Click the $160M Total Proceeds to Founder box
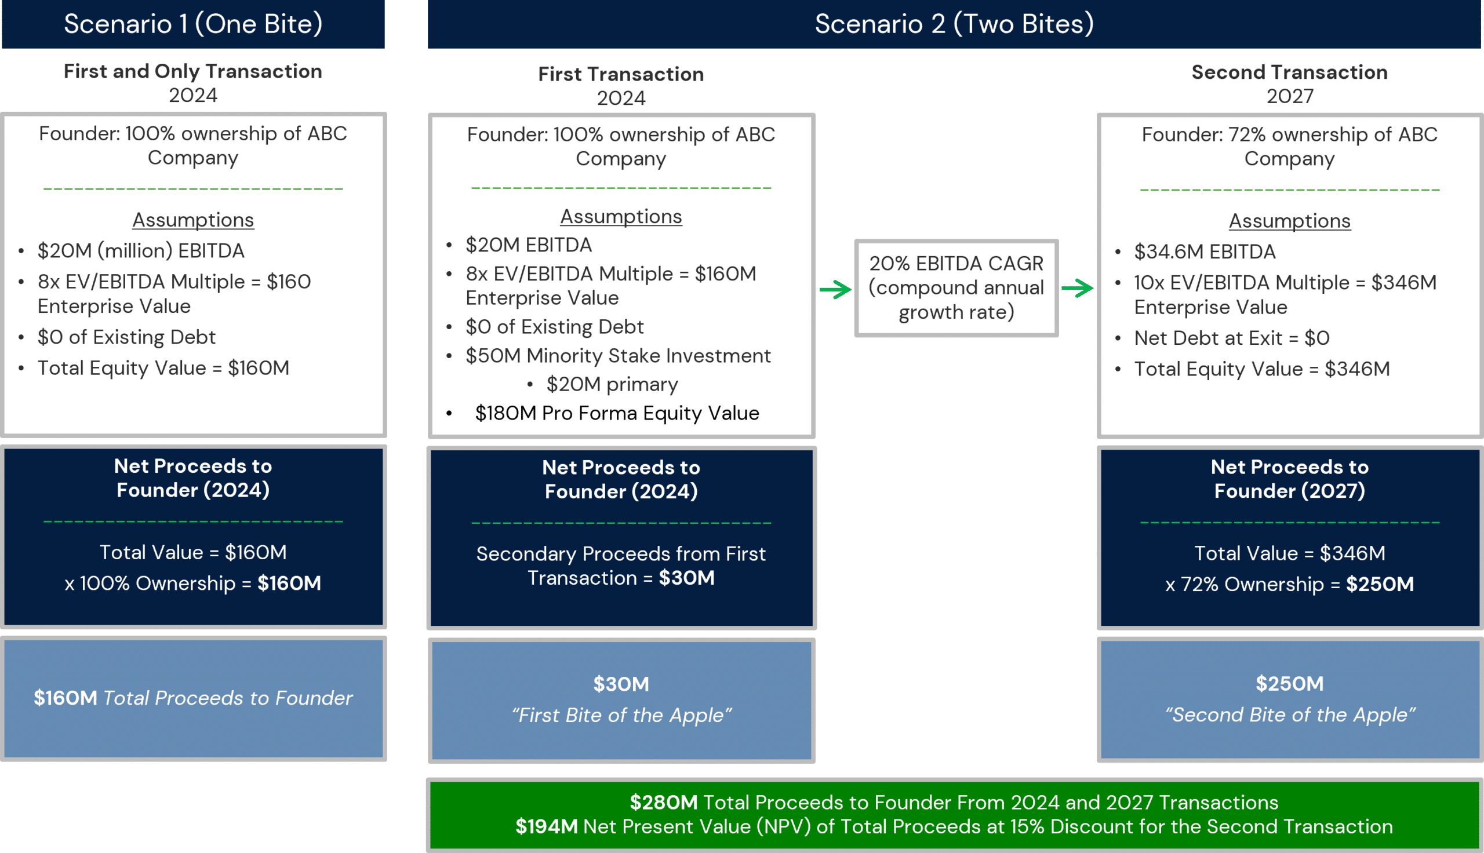 pyautogui.click(x=193, y=698)
